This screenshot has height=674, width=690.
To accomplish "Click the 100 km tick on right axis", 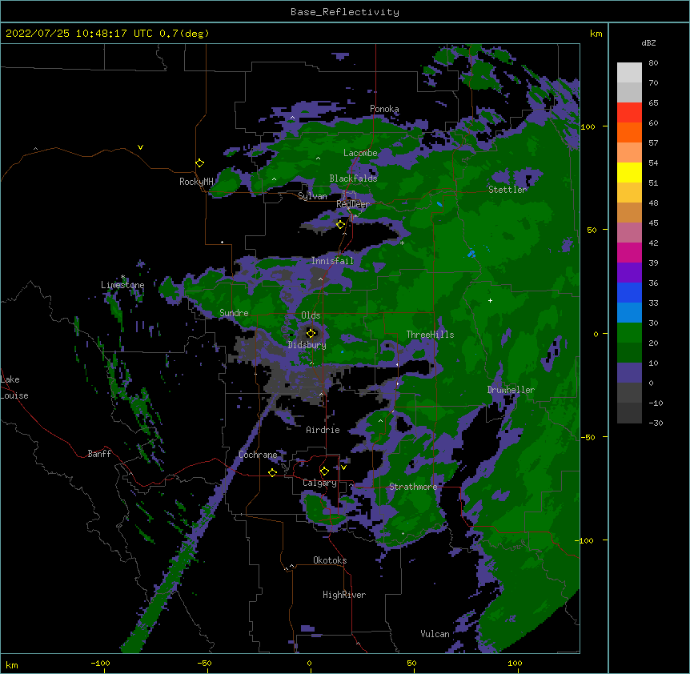I will click(x=588, y=126).
